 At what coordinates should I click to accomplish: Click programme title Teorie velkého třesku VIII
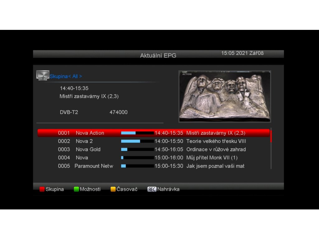pyautogui.click(x=216, y=141)
